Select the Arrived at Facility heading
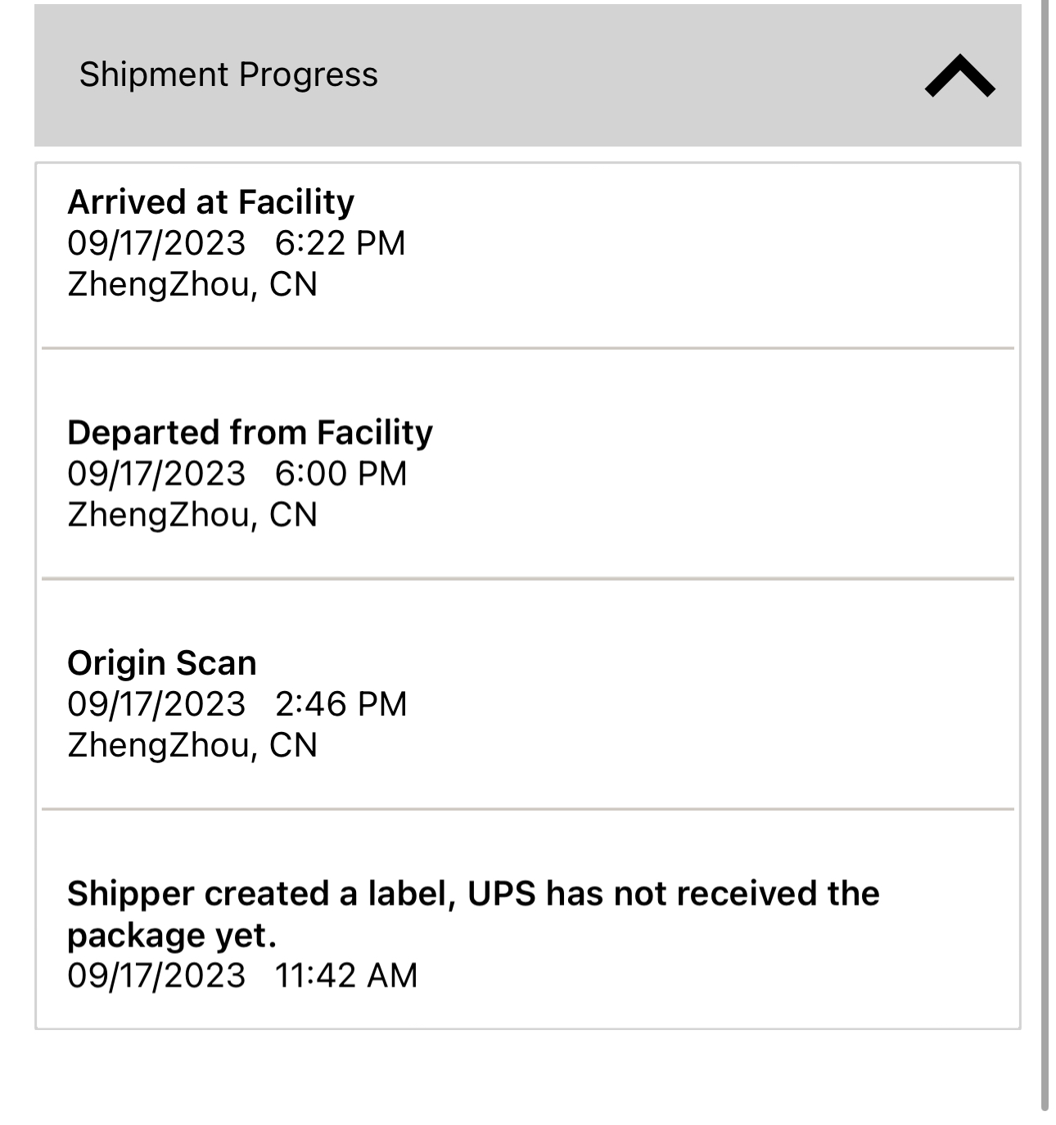The width and height of the screenshot is (1056, 1125). point(211,201)
